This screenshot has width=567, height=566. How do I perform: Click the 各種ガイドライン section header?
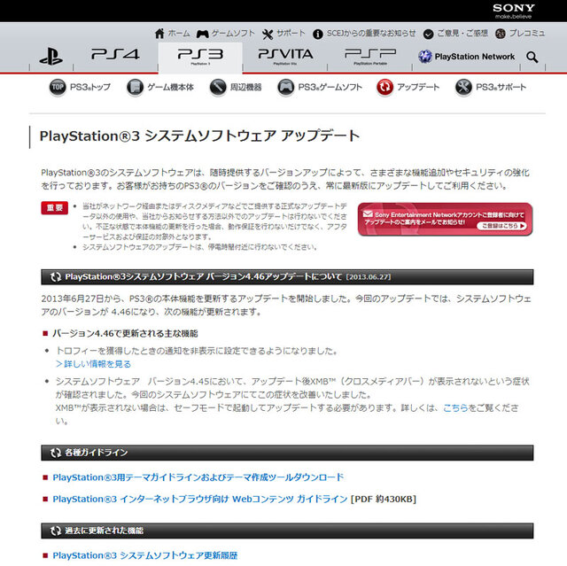tap(287, 453)
